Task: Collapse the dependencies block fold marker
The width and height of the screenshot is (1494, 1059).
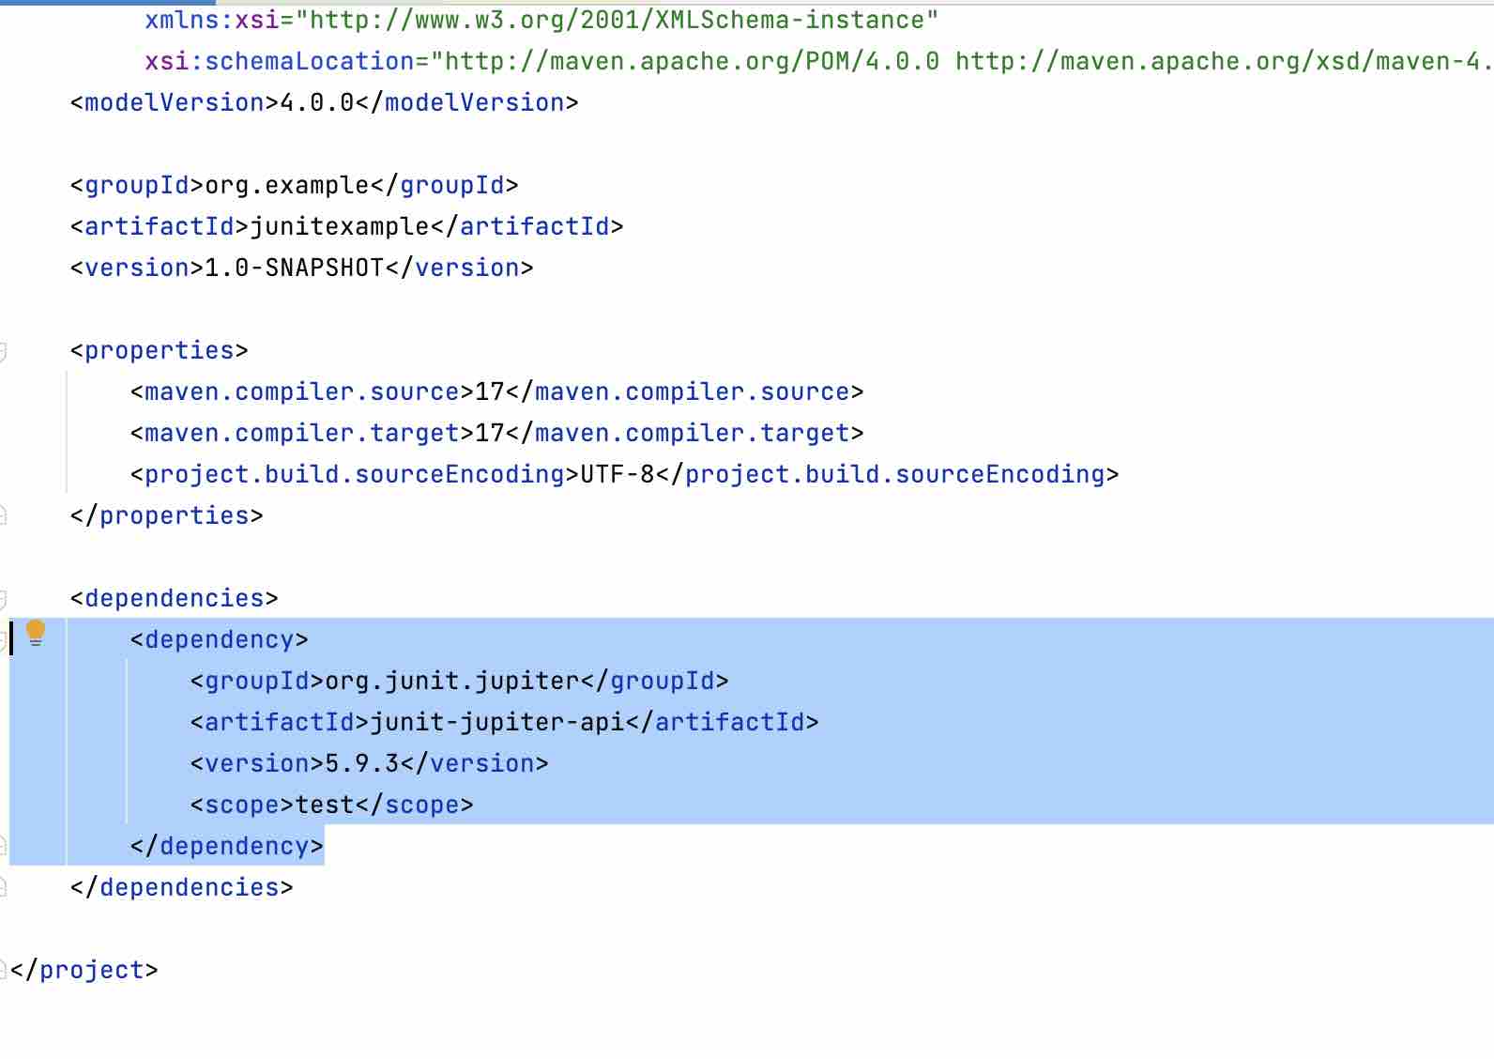Action: coord(3,600)
